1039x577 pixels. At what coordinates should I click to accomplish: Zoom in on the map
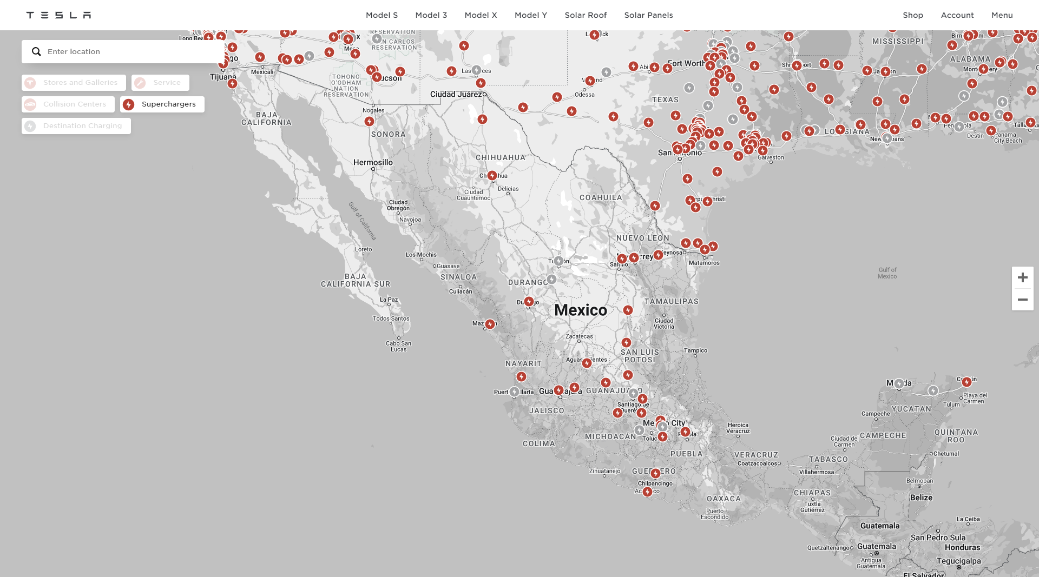[1022, 277]
